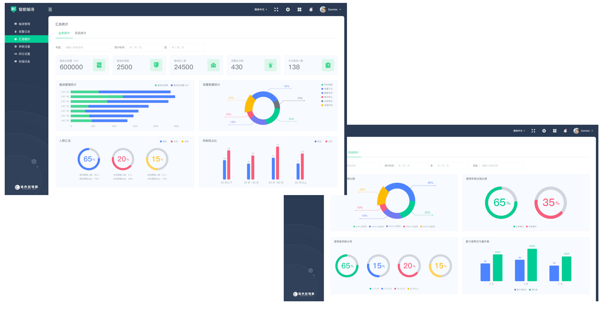Click the 输液管理 sidebar icon
Viewport: 614px width, 310px height.
[16, 24]
